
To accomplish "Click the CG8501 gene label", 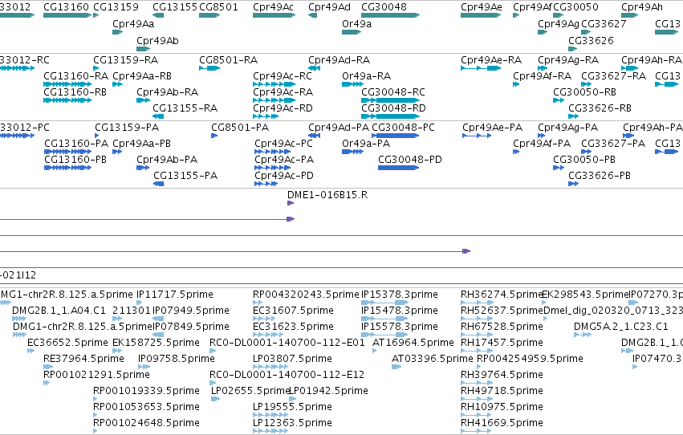I will click(x=218, y=7).
